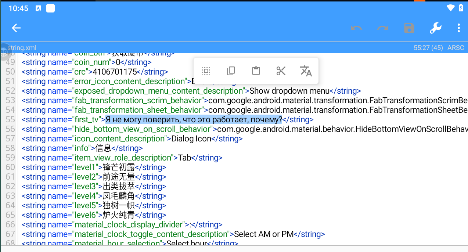The image size is (468, 252).
Task: Click the undo arrow icon
Action: pos(356,28)
